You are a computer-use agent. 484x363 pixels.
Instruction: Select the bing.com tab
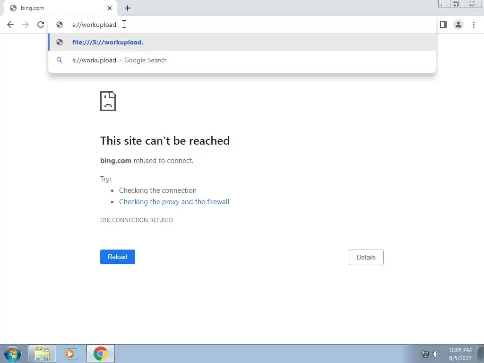pyautogui.click(x=60, y=9)
